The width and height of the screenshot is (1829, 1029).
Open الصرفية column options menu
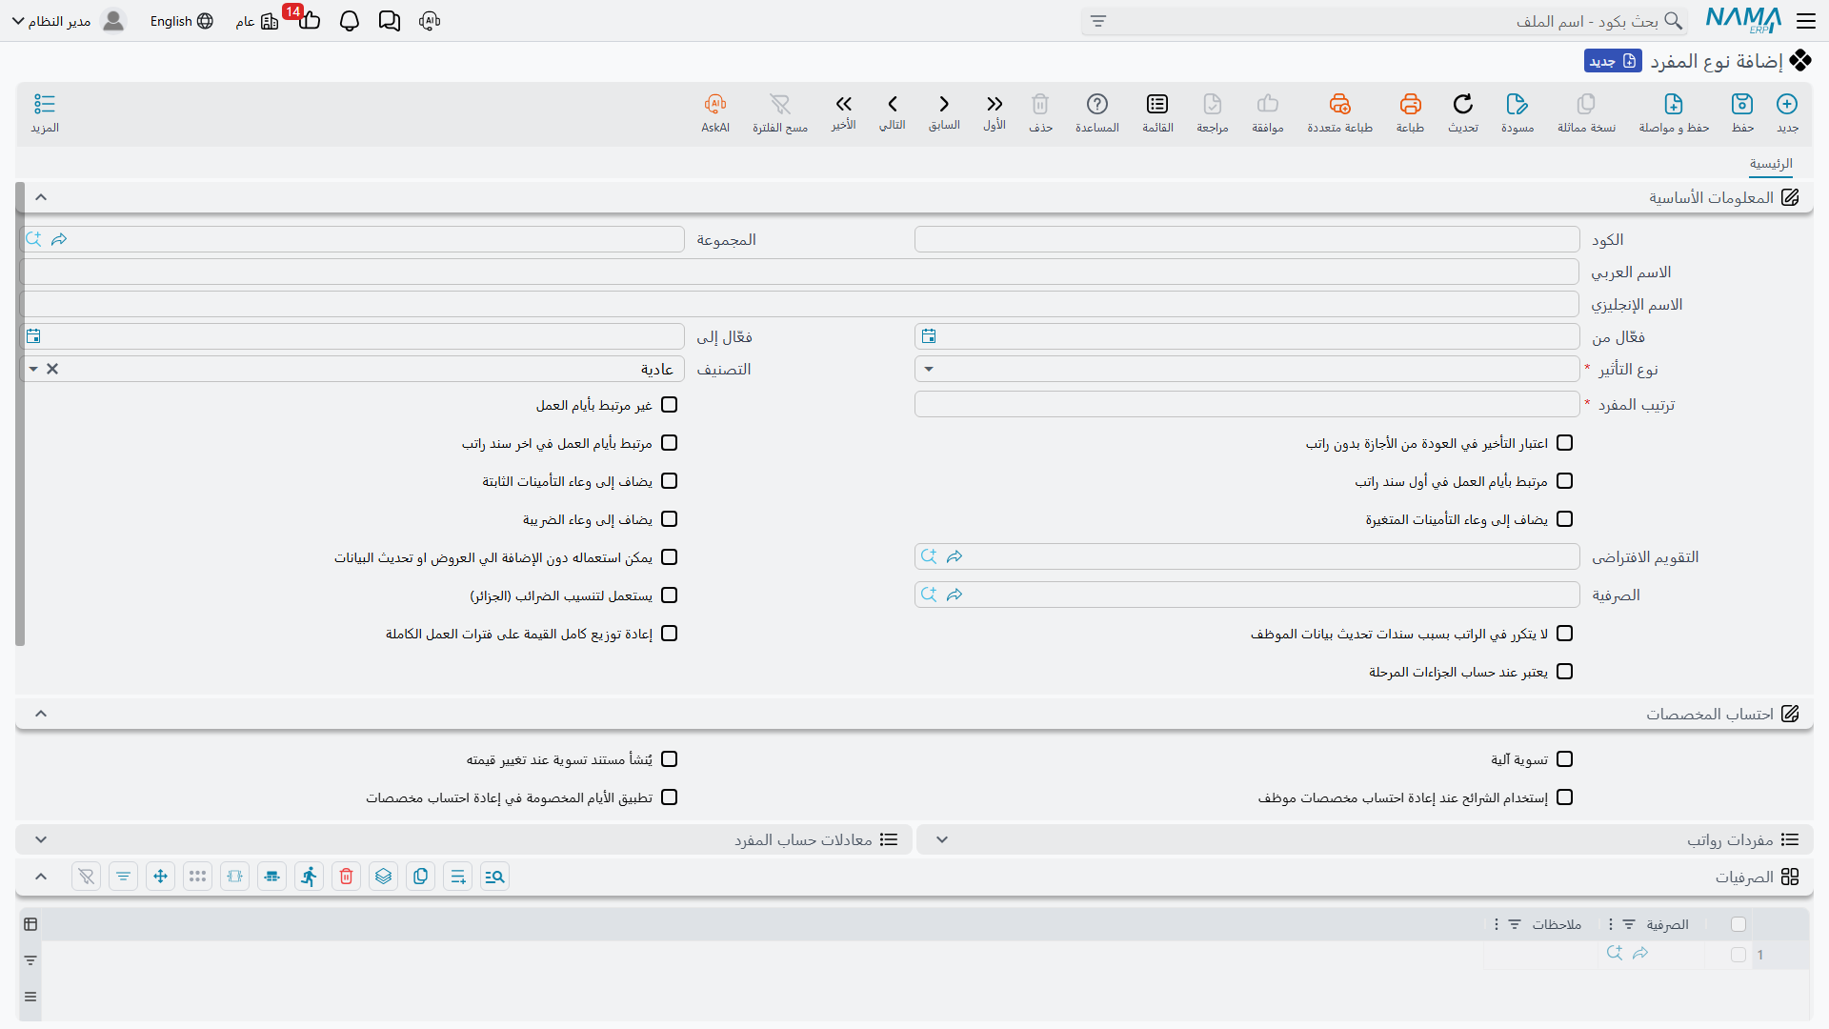point(1611,924)
